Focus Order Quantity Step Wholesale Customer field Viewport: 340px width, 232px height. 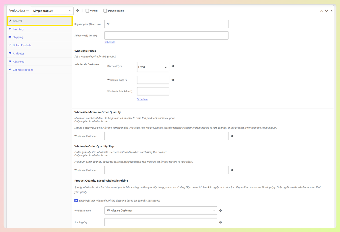[x=166, y=170]
